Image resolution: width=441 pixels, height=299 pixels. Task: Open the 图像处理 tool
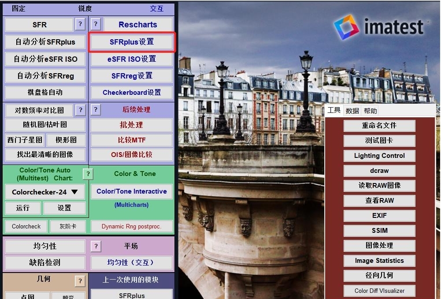(x=379, y=245)
